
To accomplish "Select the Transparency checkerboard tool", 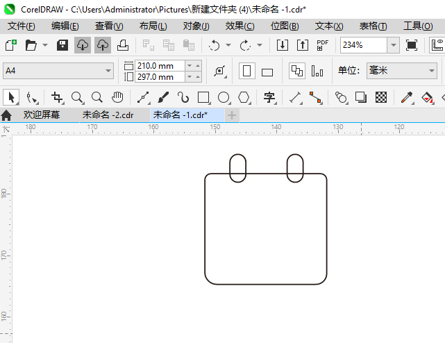I will click(x=381, y=97).
